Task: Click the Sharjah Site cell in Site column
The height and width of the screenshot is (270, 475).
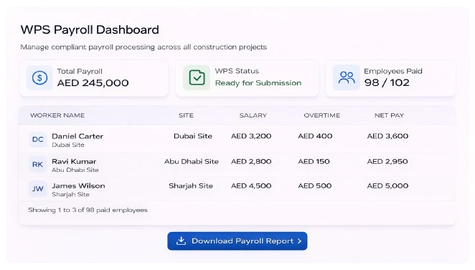Action: (191, 185)
